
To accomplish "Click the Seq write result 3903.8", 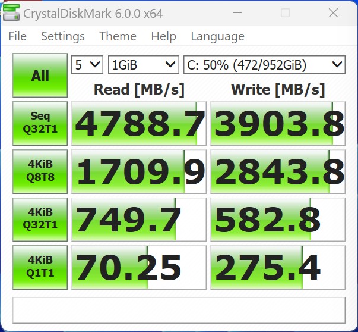I will [x=278, y=123].
